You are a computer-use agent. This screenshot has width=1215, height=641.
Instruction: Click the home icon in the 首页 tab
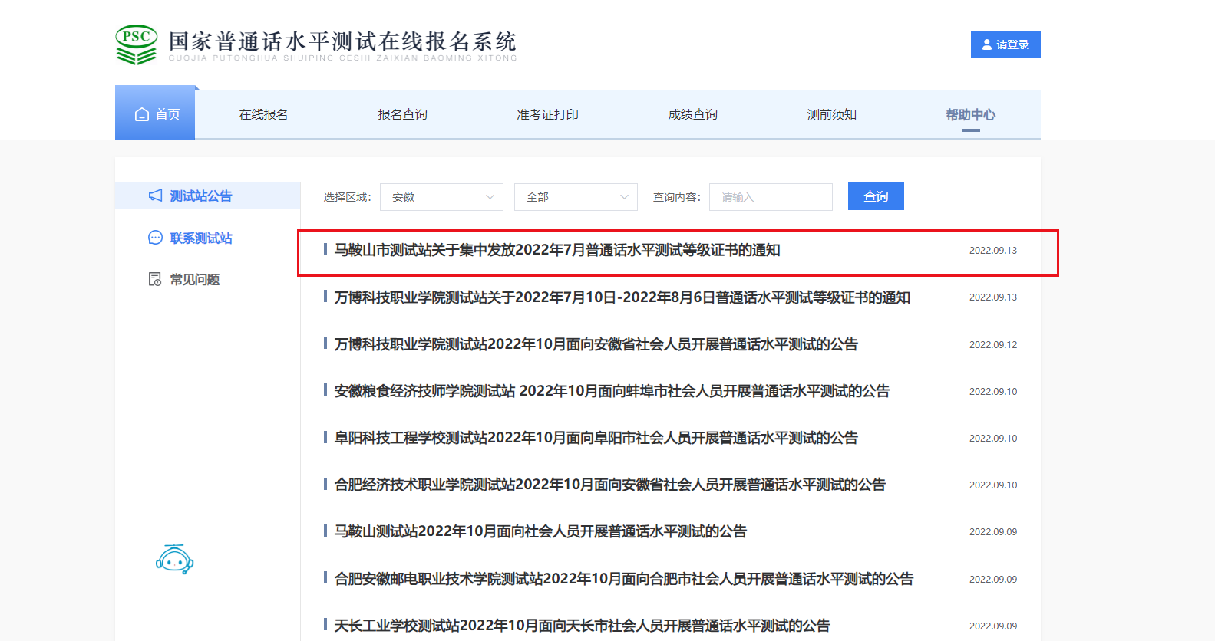[142, 114]
